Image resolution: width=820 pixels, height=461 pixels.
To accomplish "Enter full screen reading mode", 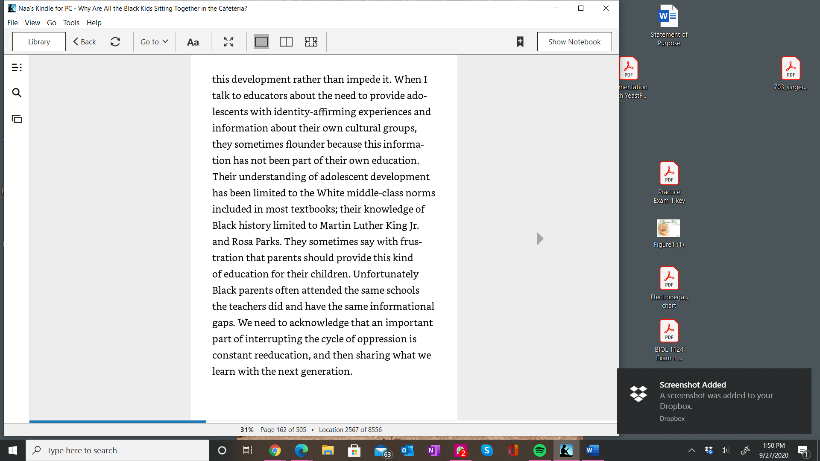I will coord(228,42).
